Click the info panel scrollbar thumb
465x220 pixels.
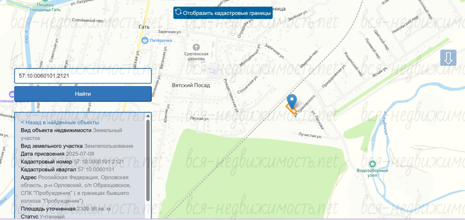(x=148, y=160)
